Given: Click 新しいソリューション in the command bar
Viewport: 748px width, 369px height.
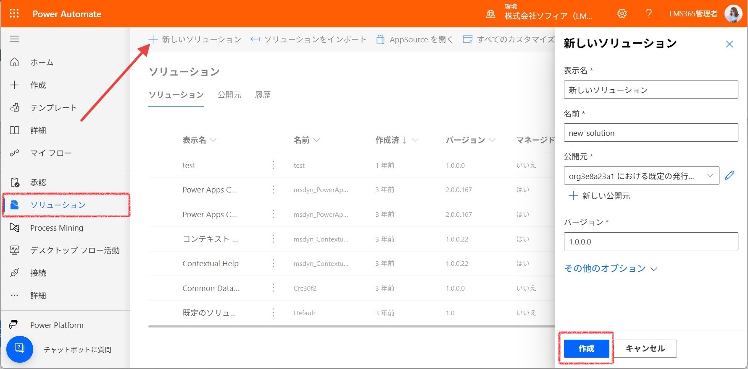Looking at the screenshot, I should (x=195, y=39).
